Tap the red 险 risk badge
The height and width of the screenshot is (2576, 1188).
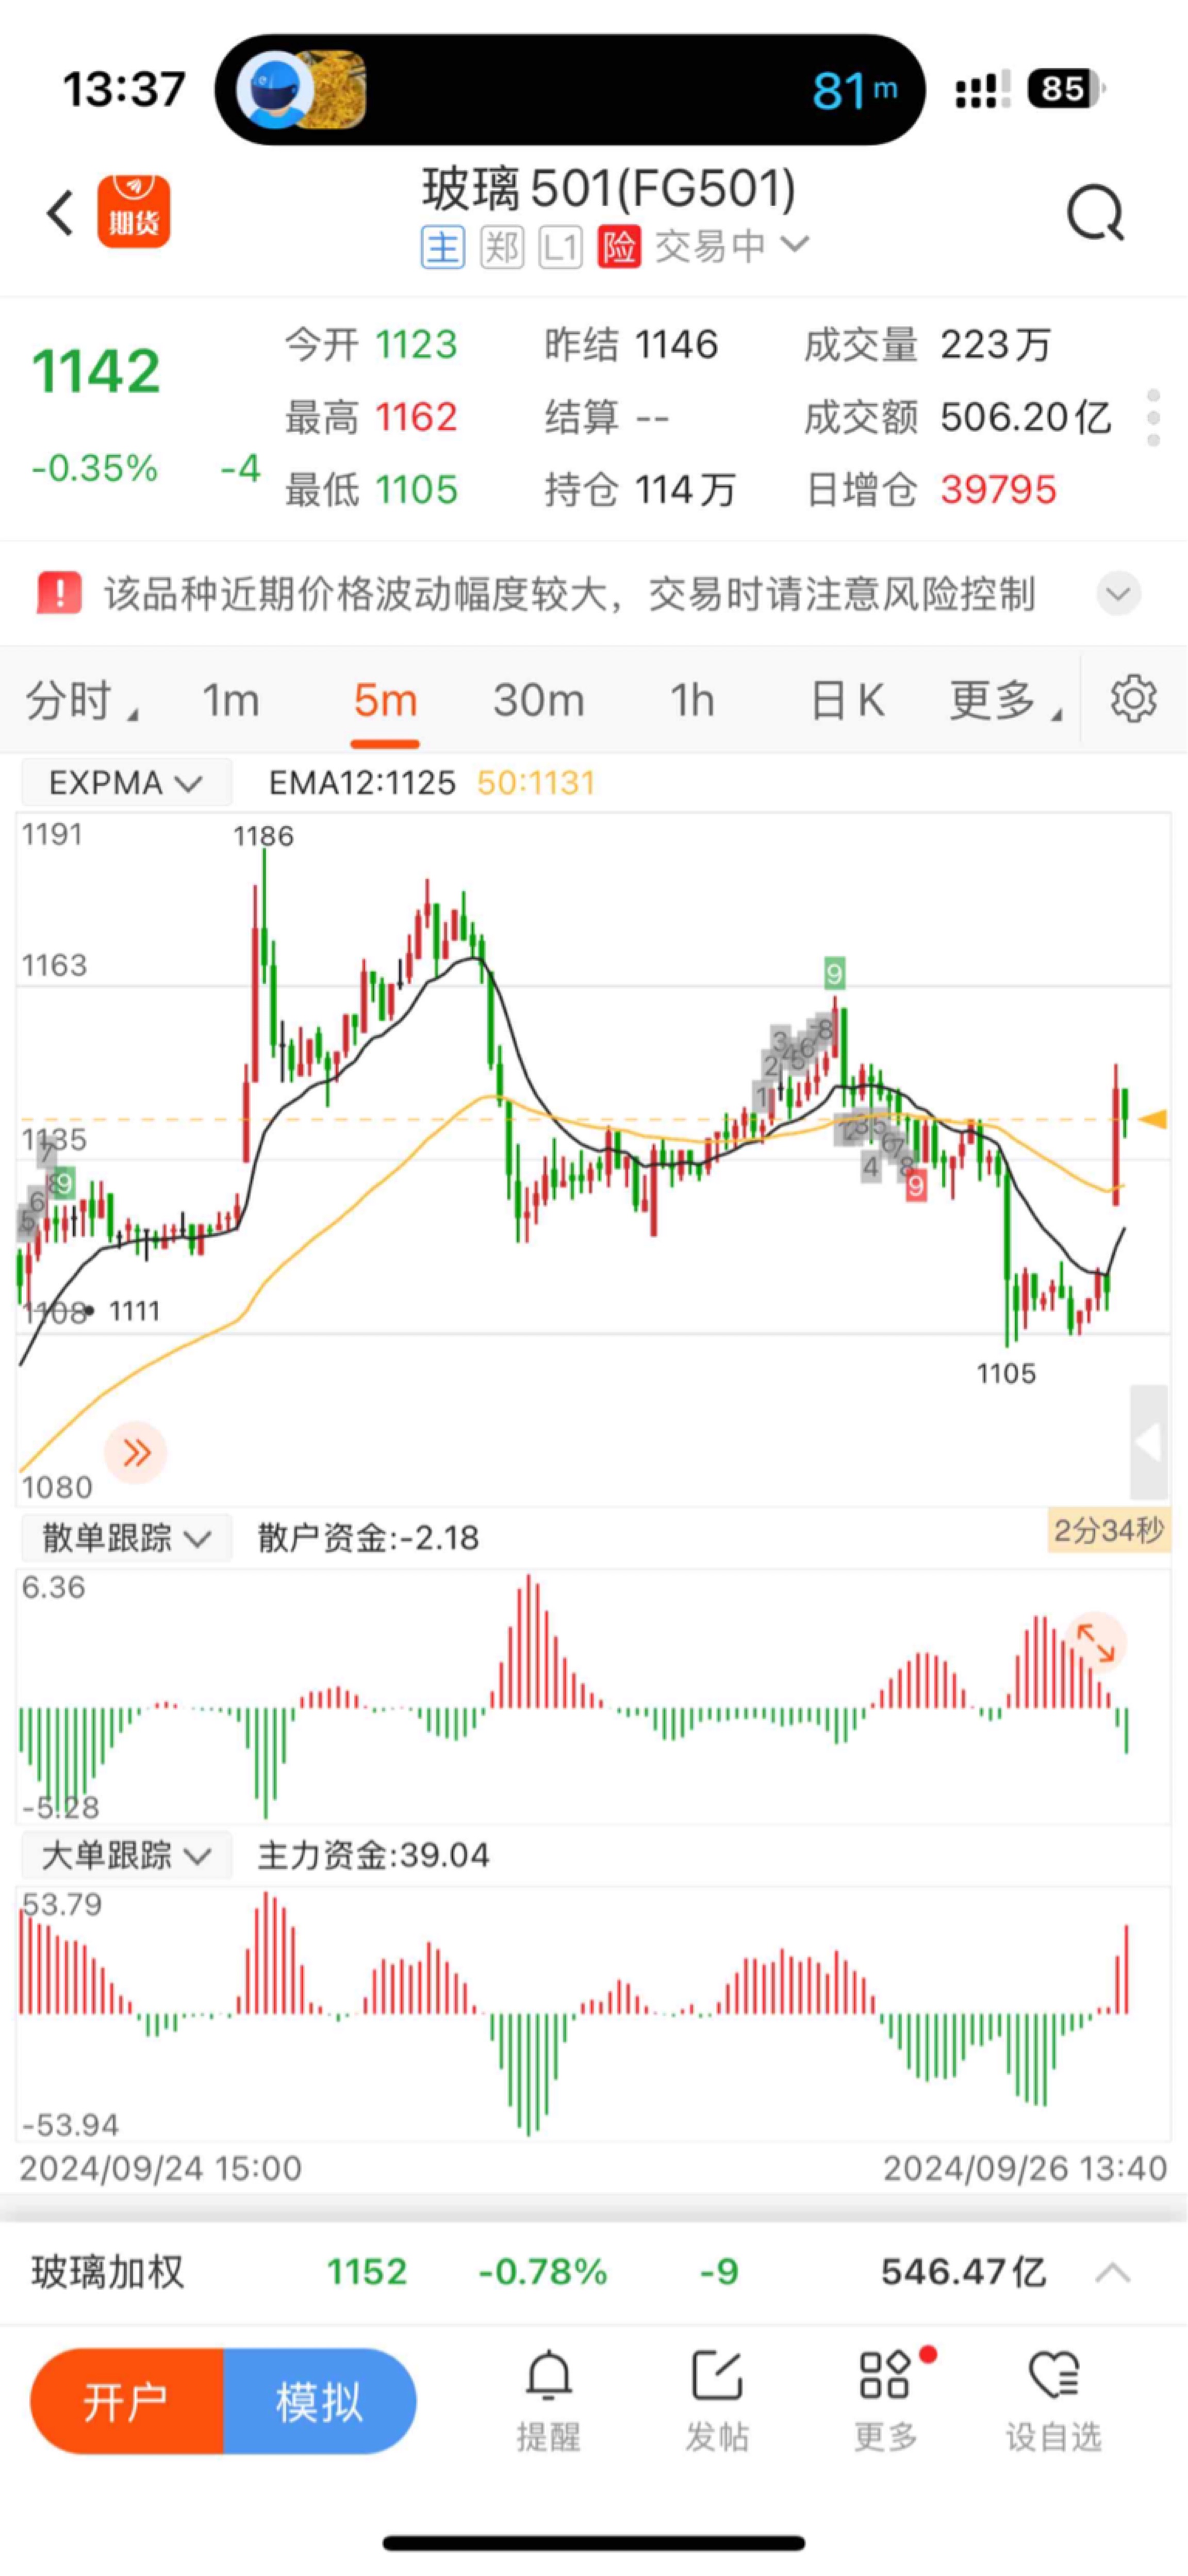pyautogui.click(x=619, y=246)
